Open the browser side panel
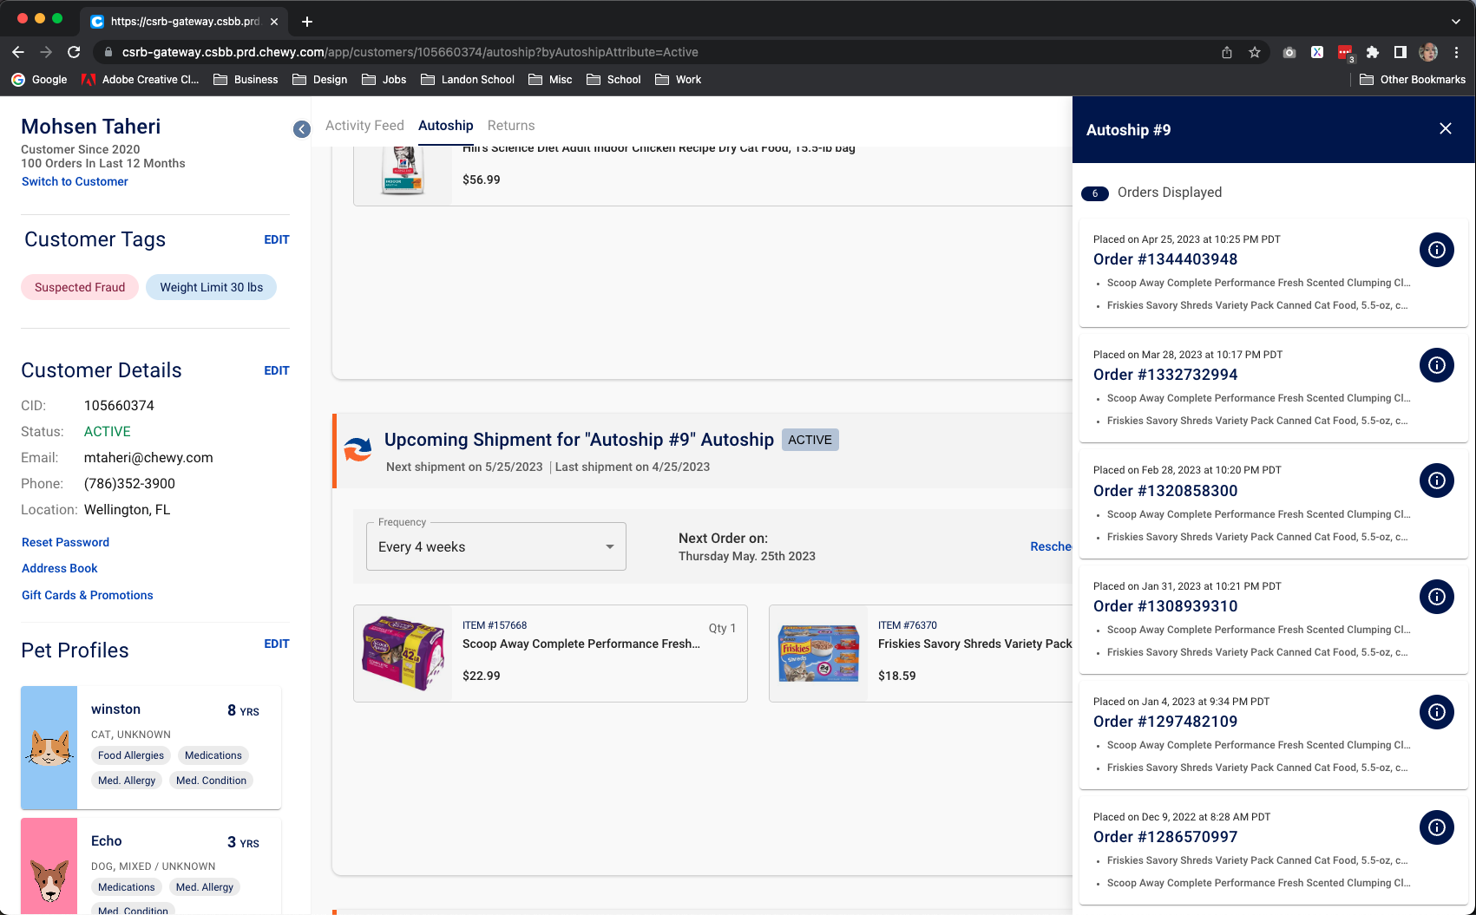Viewport: 1476px width, 915px height. 1400,52
